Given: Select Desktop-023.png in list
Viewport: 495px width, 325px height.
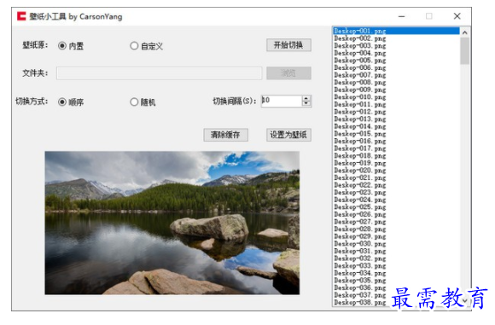Looking at the screenshot, I should click(x=360, y=192).
